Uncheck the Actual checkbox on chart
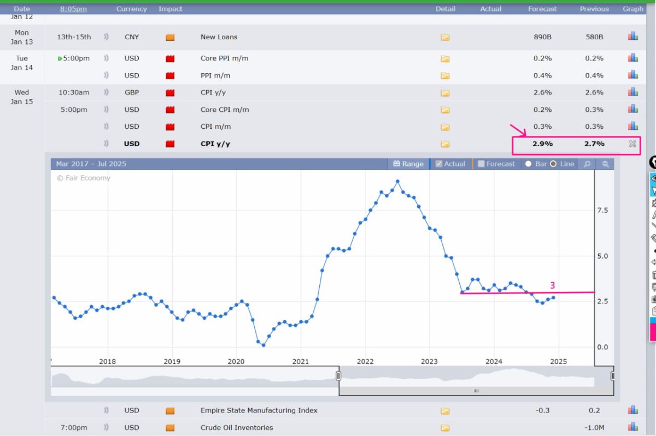The height and width of the screenshot is (436, 656). (438, 164)
